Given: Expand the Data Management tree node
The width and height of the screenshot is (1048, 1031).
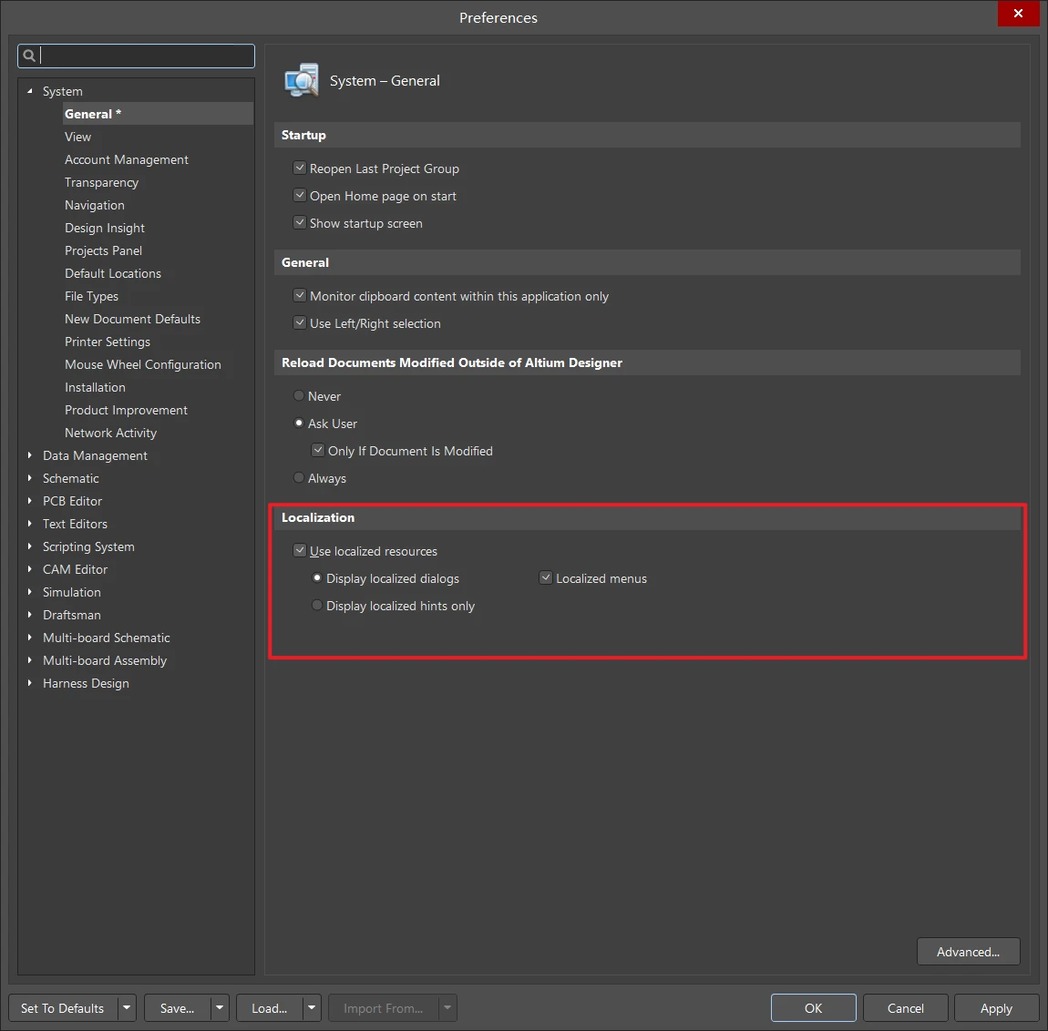Looking at the screenshot, I should pos(30,455).
